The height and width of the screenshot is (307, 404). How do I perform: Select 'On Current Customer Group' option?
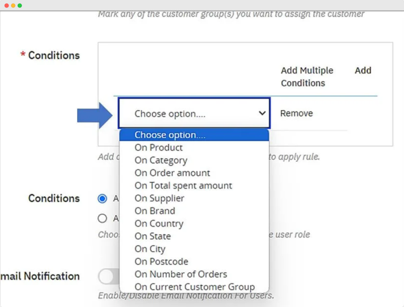[195, 286]
